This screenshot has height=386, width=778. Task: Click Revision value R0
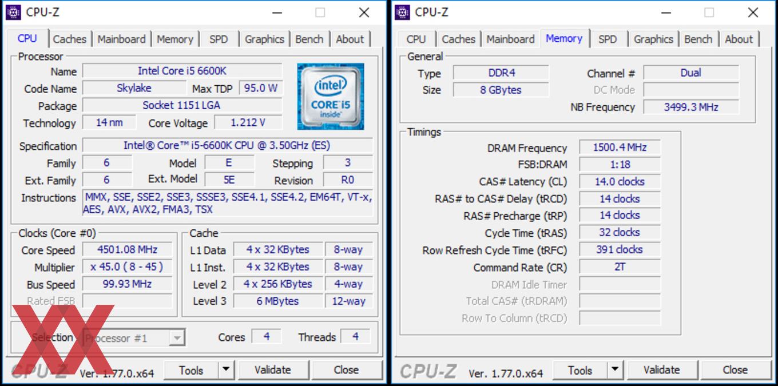pyautogui.click(x=348, y=180)
